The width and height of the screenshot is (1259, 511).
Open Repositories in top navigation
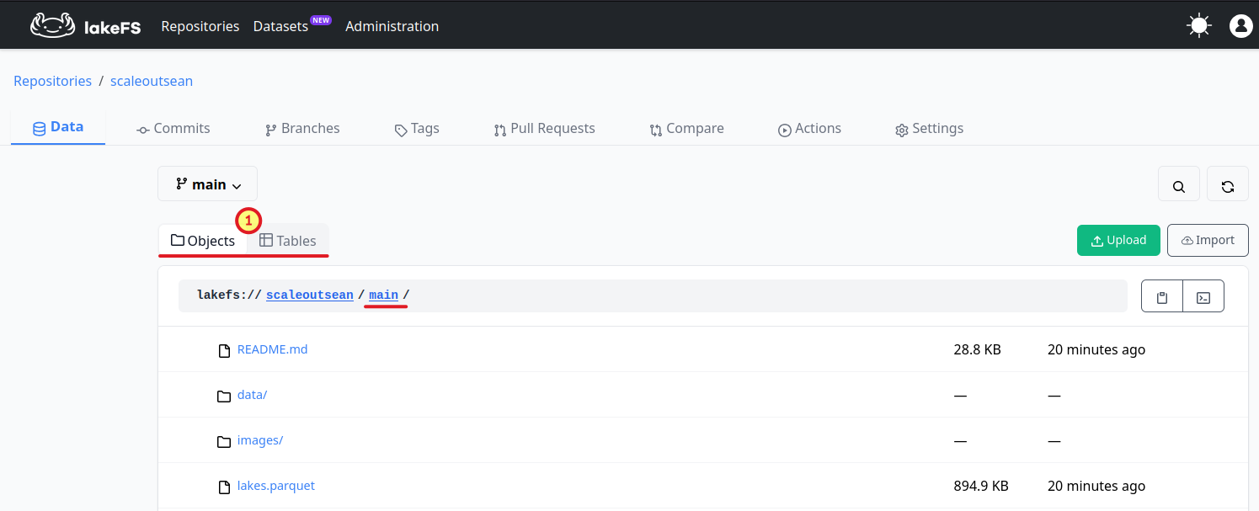pos(200,26)
